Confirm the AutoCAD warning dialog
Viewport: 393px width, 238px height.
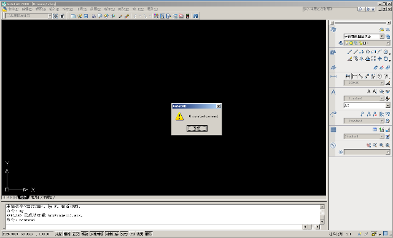pyautogui.click(x=197, y=128)
